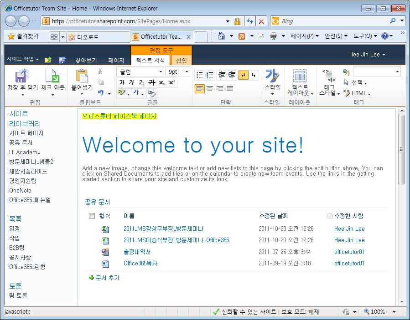Image resolution: width=410 pixels, height=320 pixels.
Task: Click the Cut scissors icon
Action: click(100, 71)
